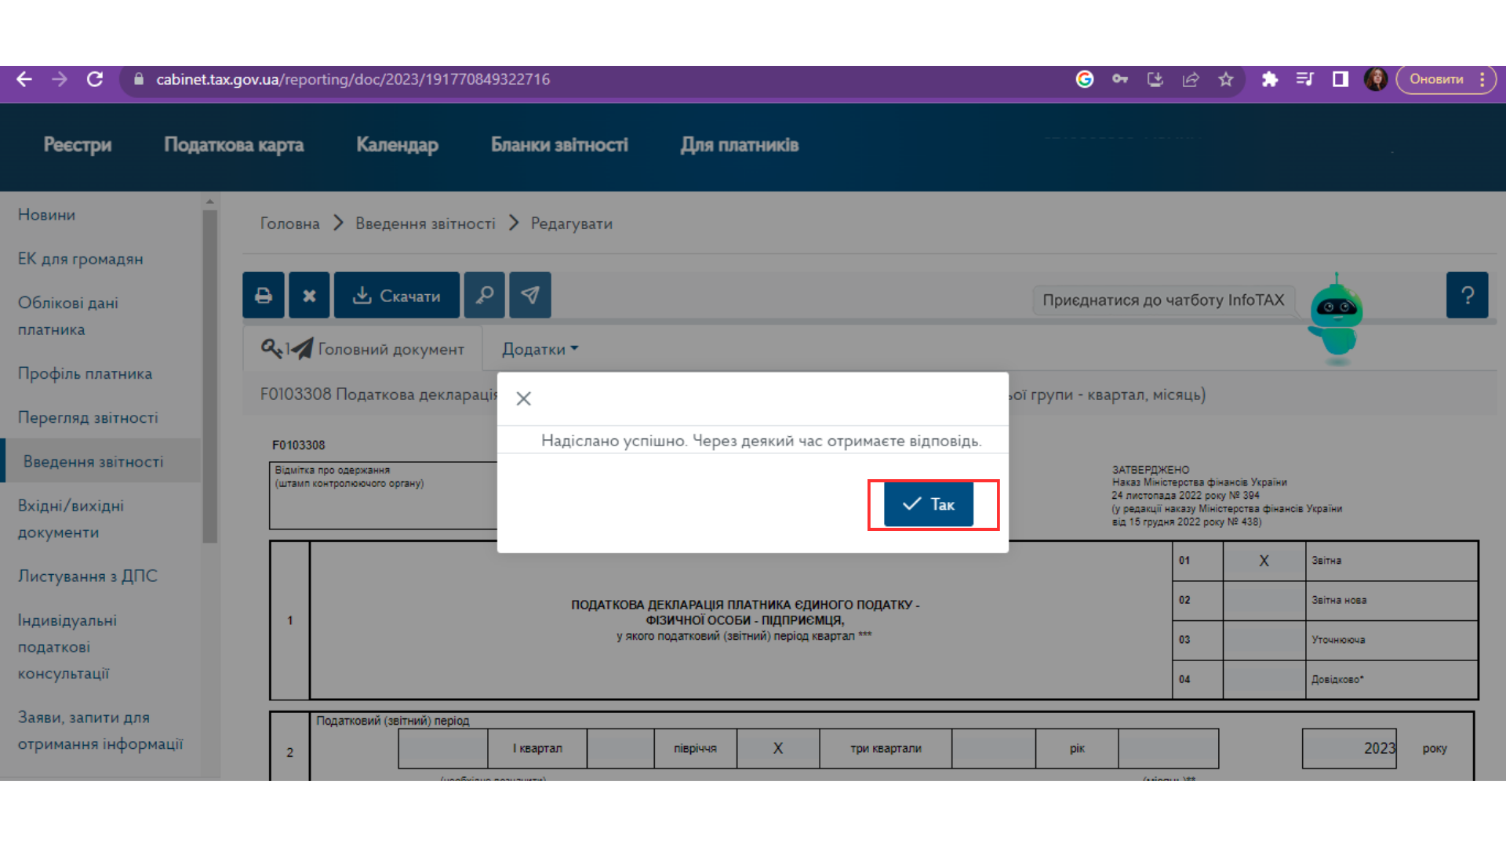Viewport: 1506px width, 847px height.
Task: Check the box before рік
Action: [994, 748]
